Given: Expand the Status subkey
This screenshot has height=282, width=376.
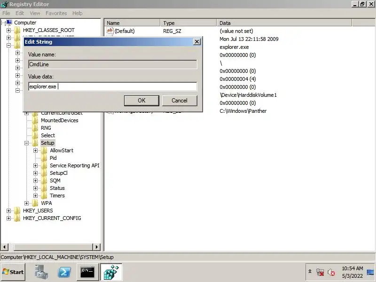Looking at the screenshot, I should click(x=36, y=188).
